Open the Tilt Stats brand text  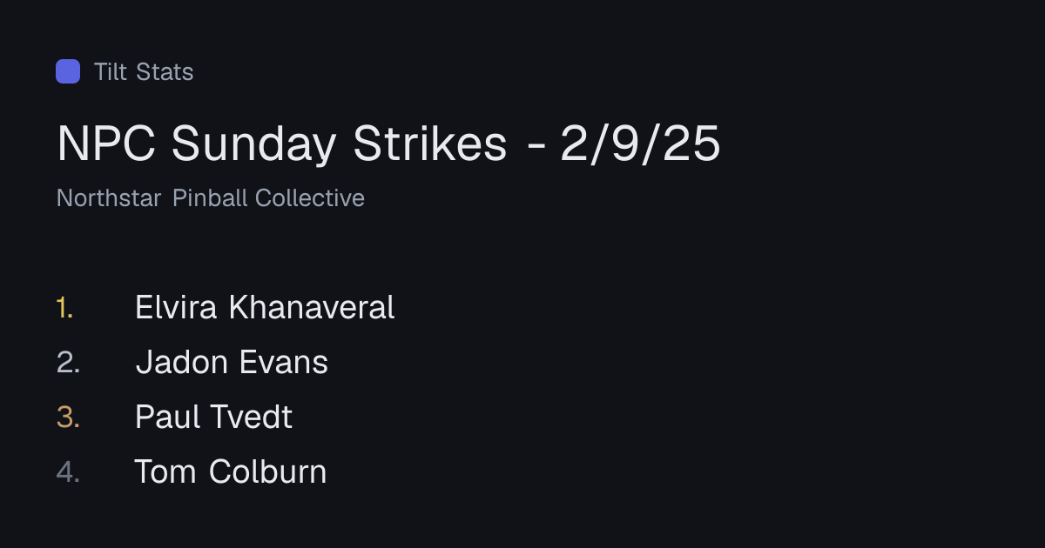144,71
